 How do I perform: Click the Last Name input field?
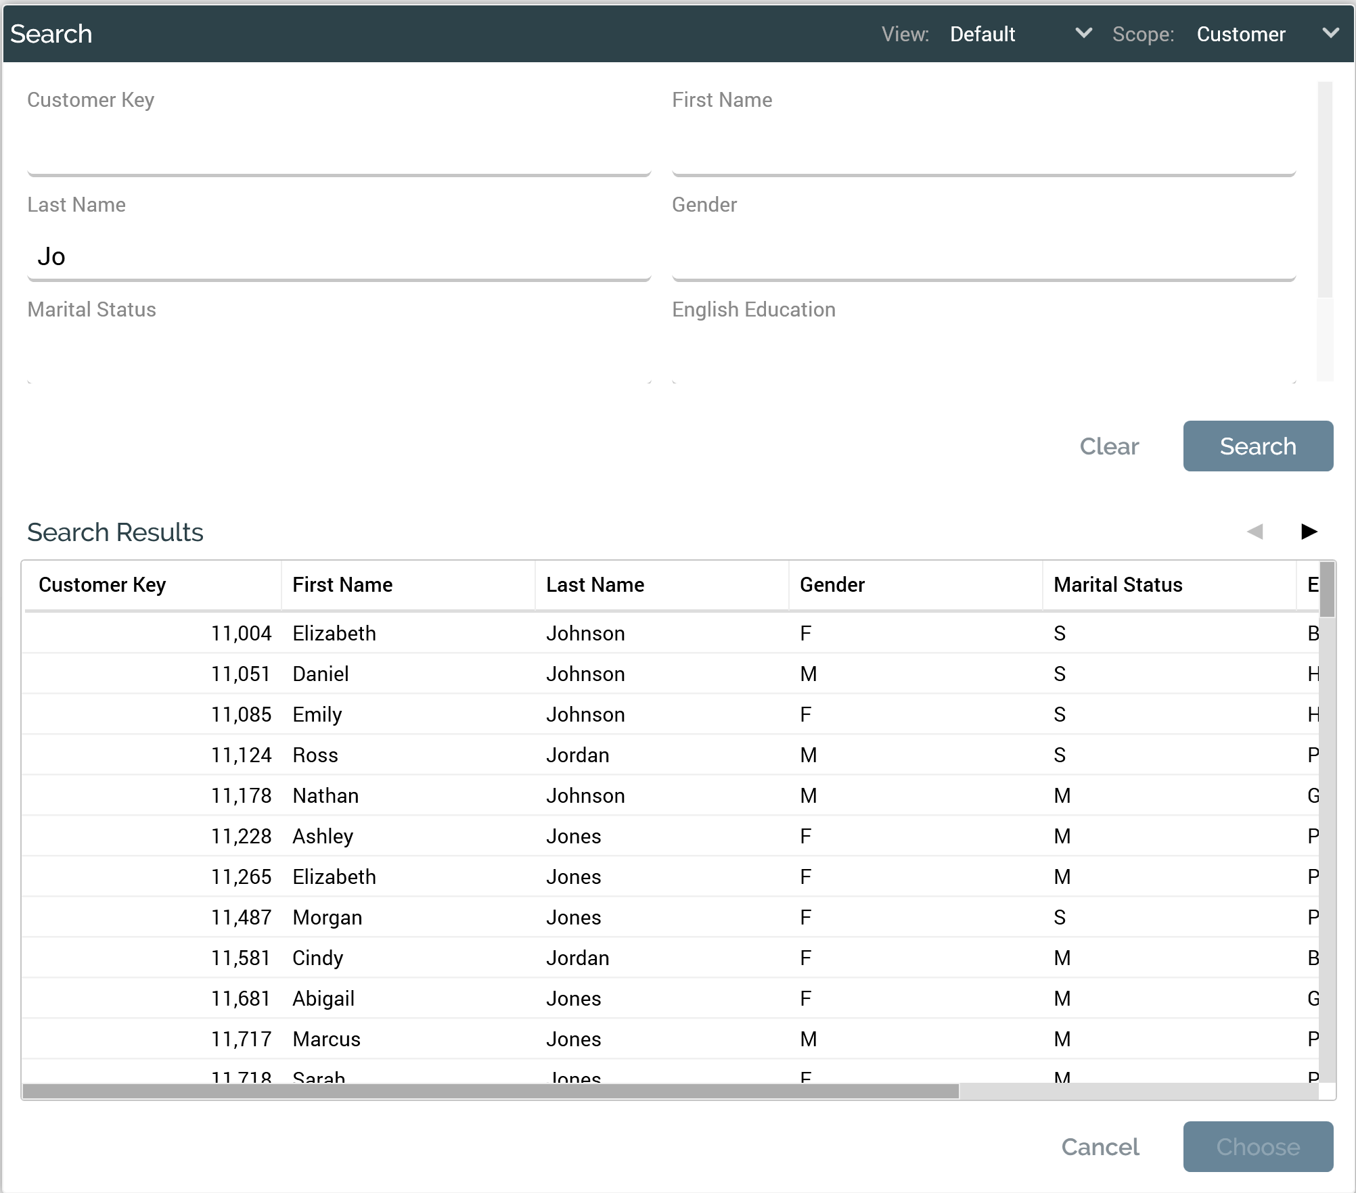point(338,257)
